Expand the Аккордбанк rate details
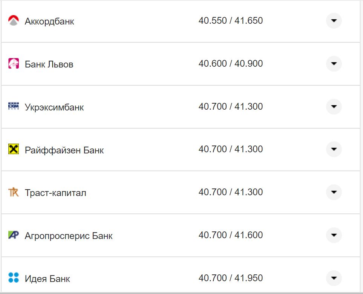The image size is (363, 294). [334, 21]
